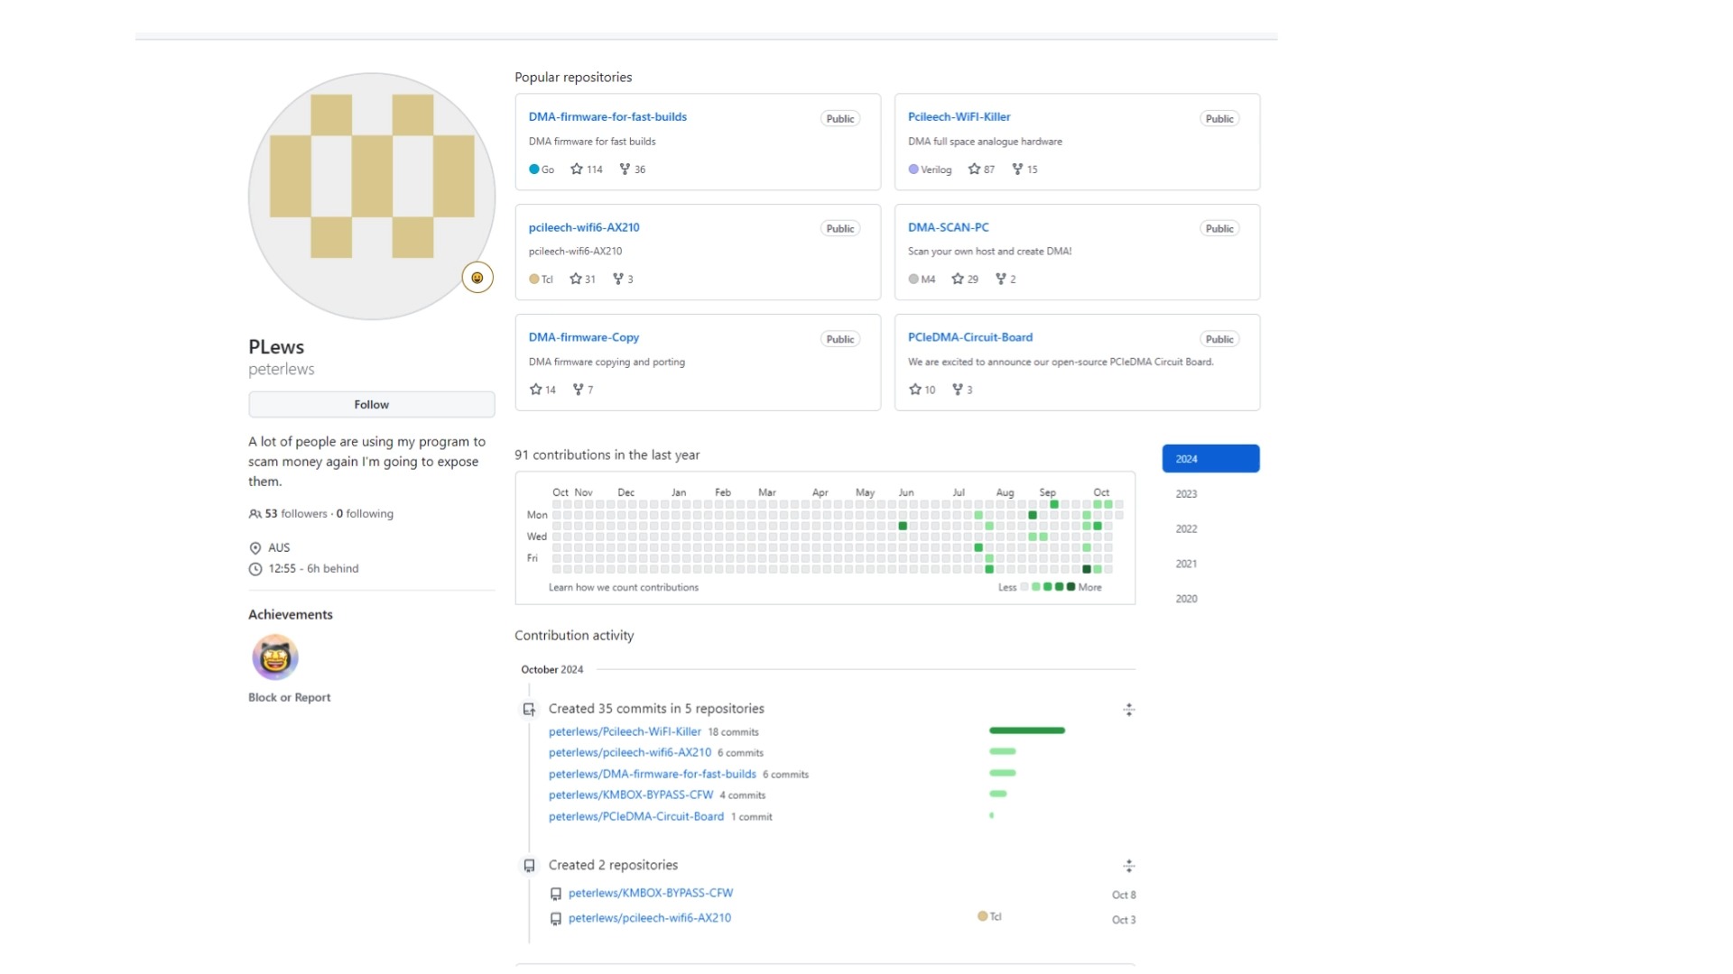Screen dimensions: 1733x974
Task: View 3 forks of pcileech-wifi6-AX210
Action: [x=623, y=280]
